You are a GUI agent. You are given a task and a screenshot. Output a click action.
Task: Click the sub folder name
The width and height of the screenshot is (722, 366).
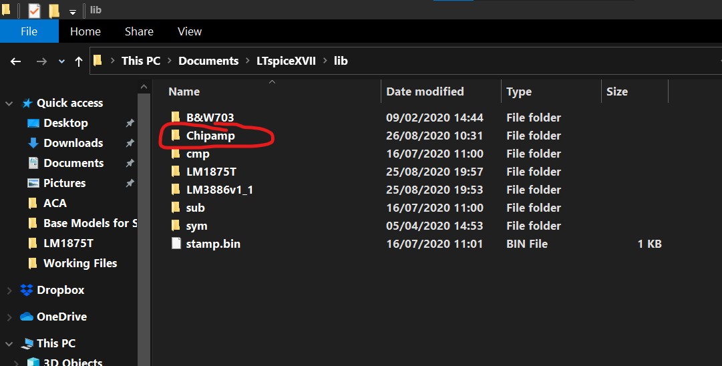[195, 208]
